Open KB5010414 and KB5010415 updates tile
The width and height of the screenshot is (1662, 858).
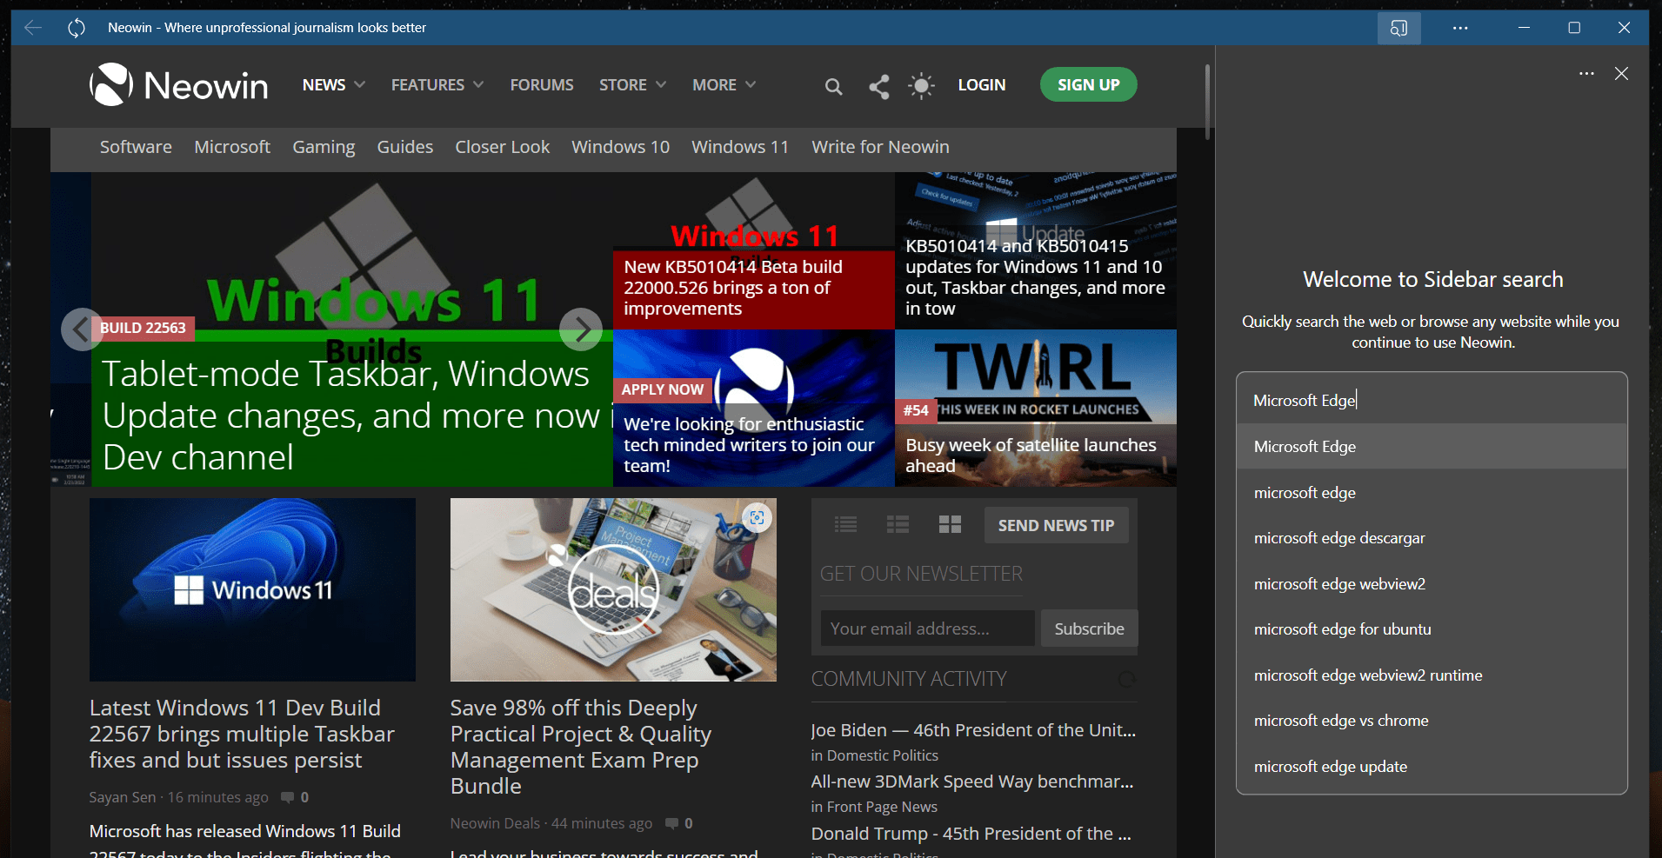pos(1036,251)
